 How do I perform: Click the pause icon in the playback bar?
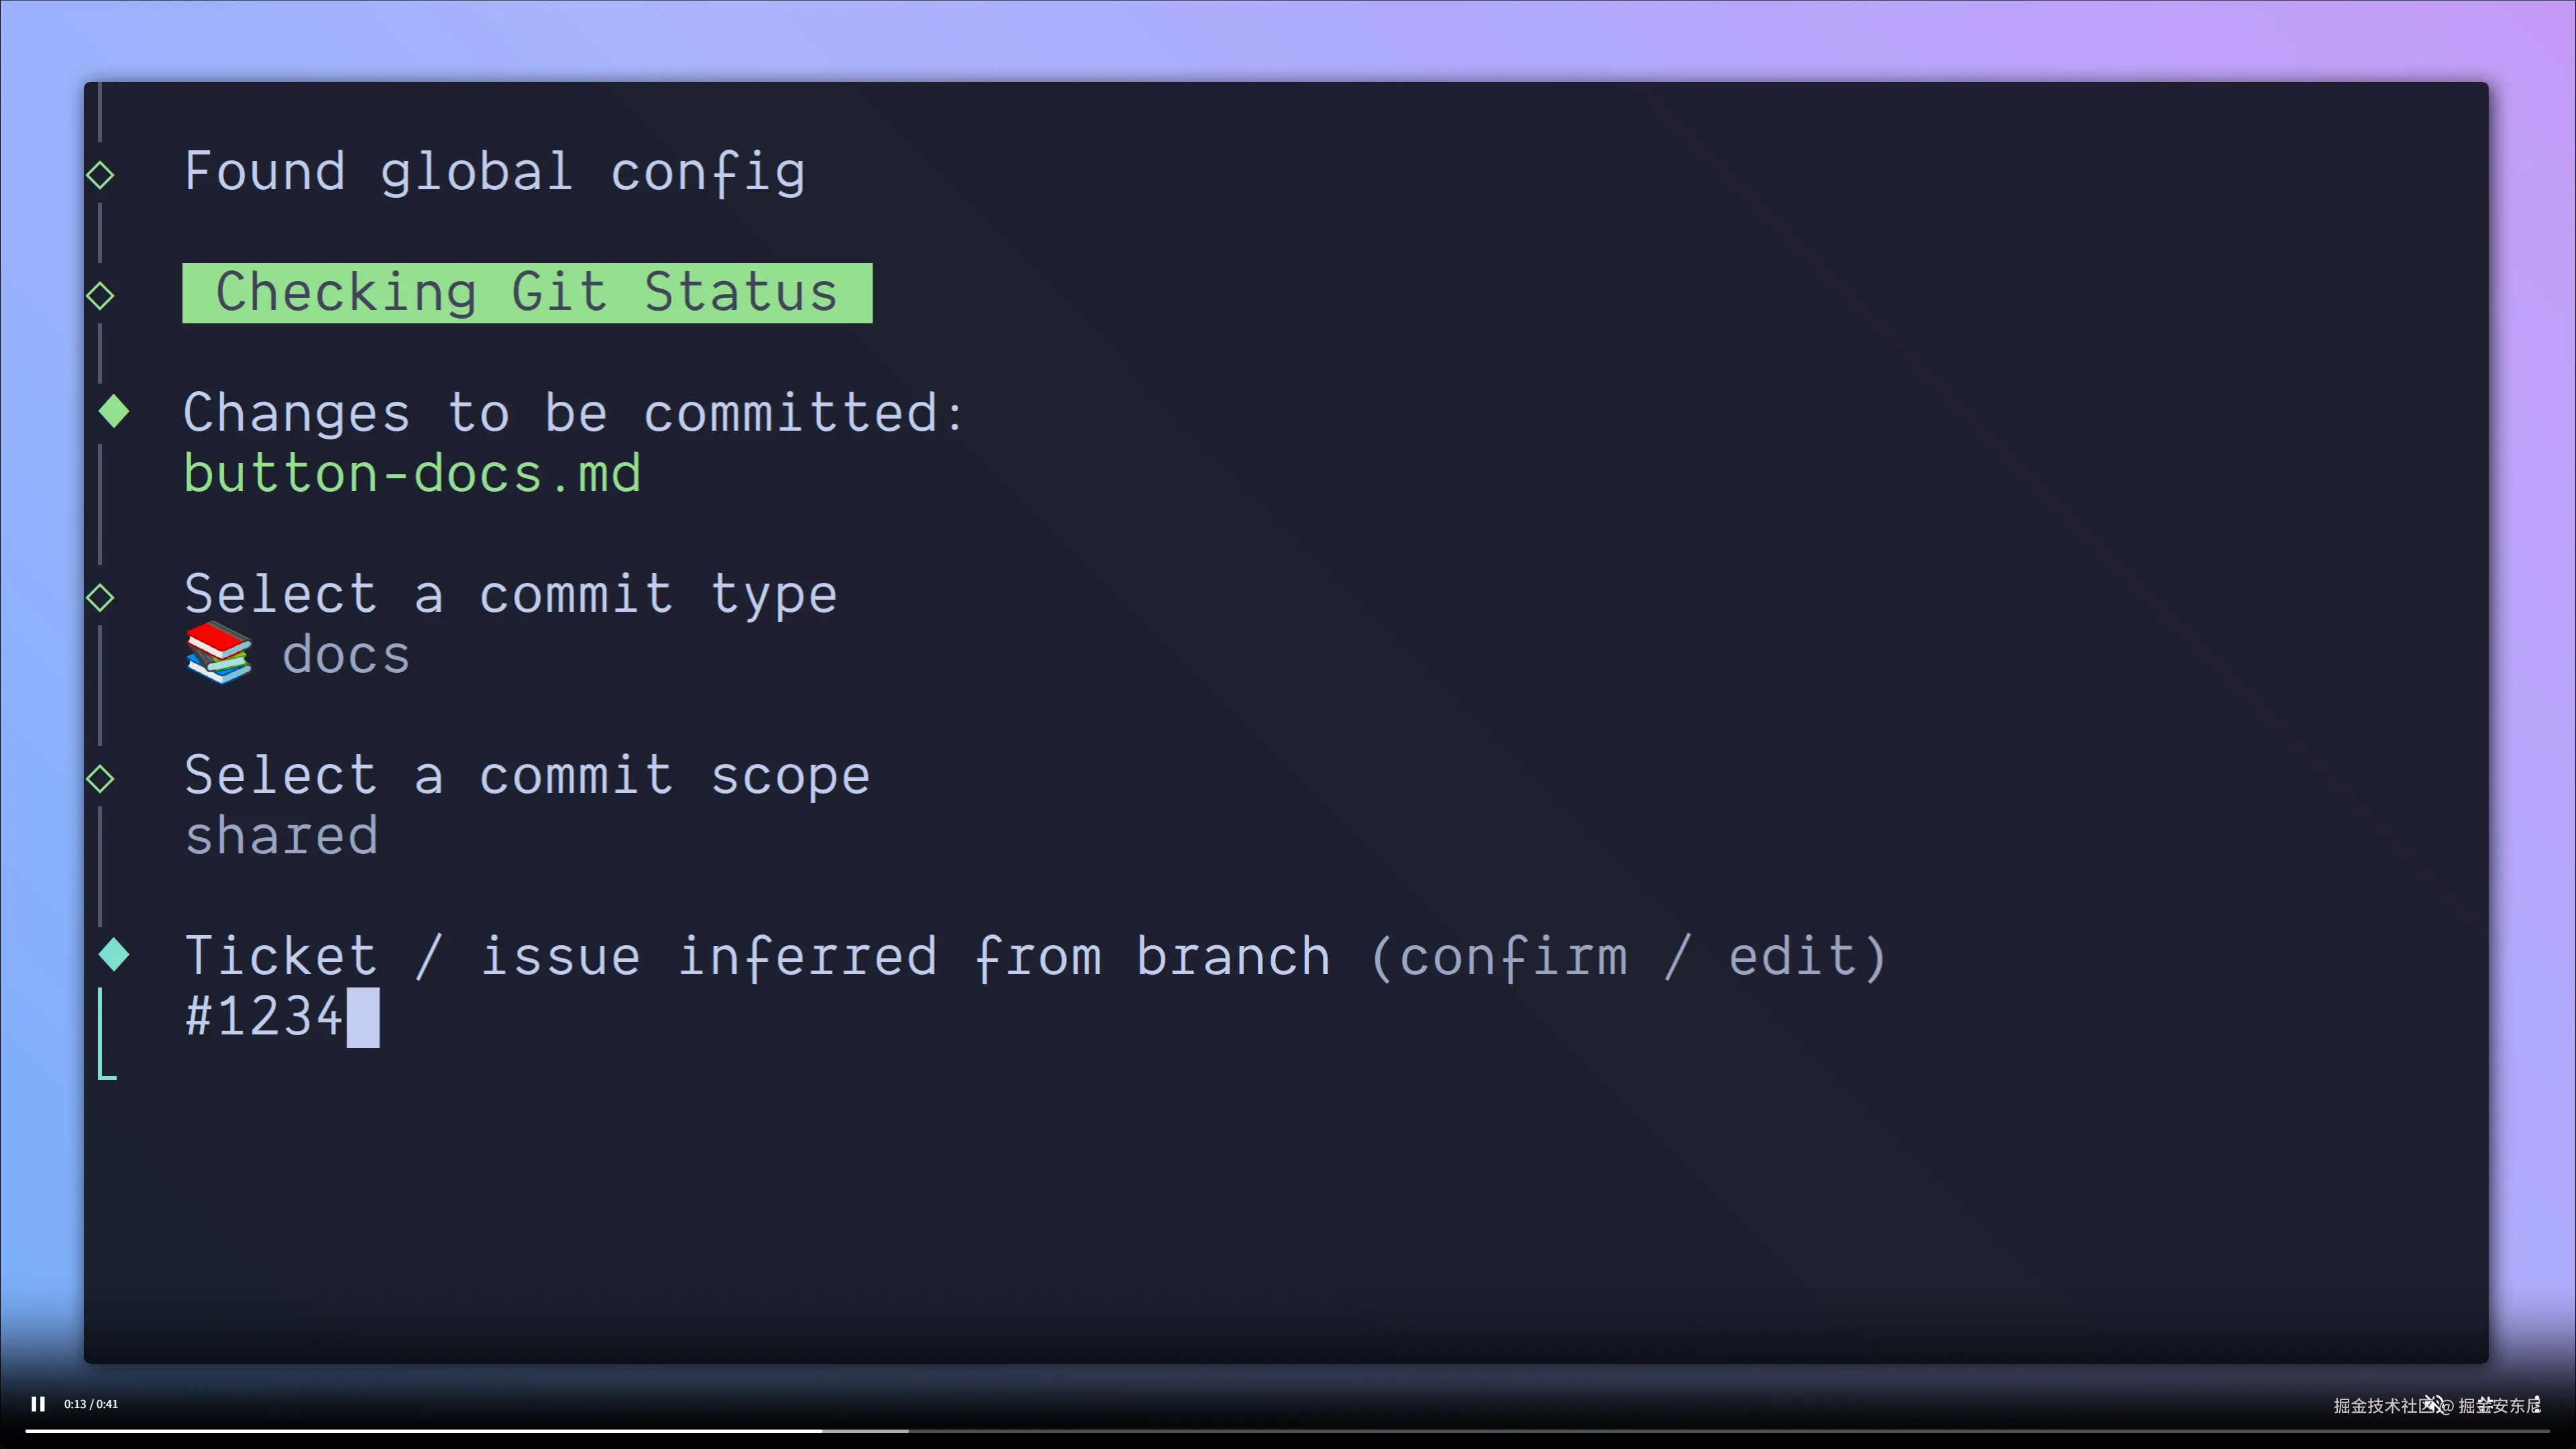pyautogui.click(x=39, y=1403)
